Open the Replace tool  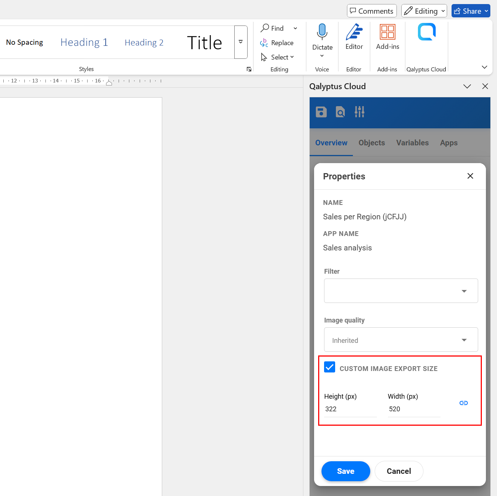click(277, 43)
